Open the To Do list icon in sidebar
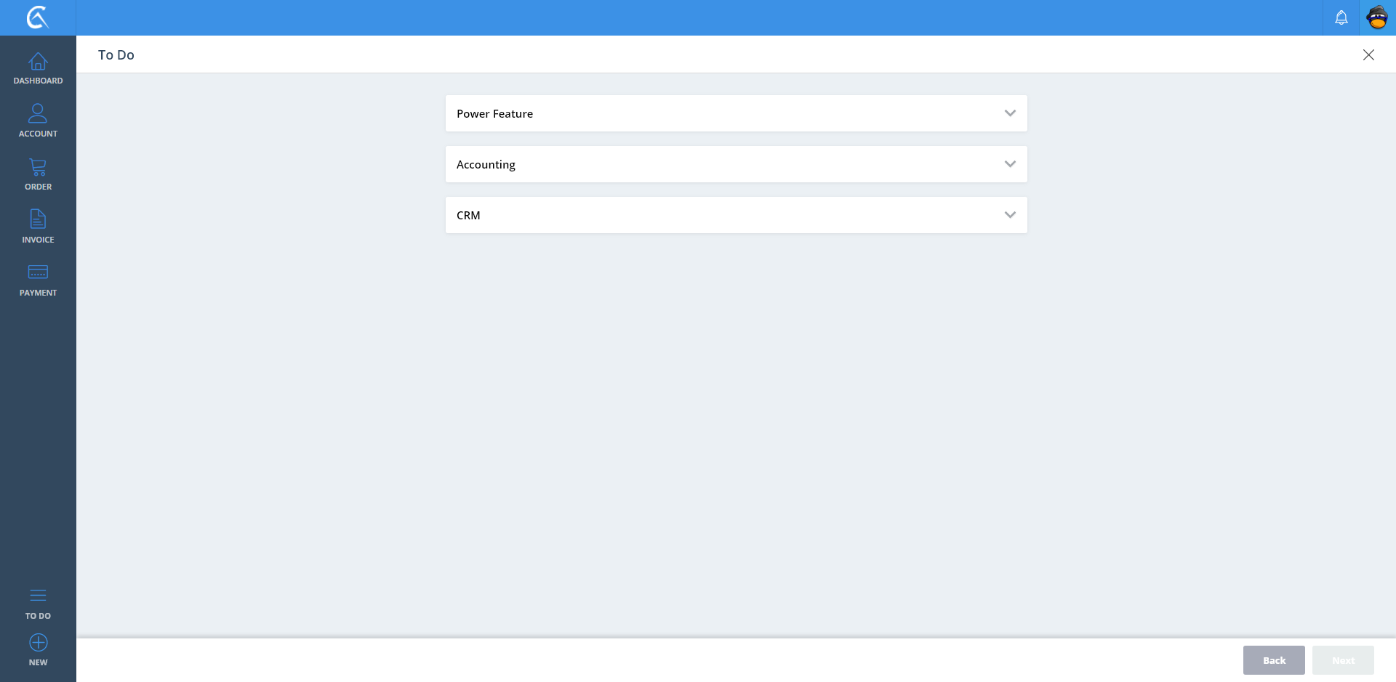 38,596
